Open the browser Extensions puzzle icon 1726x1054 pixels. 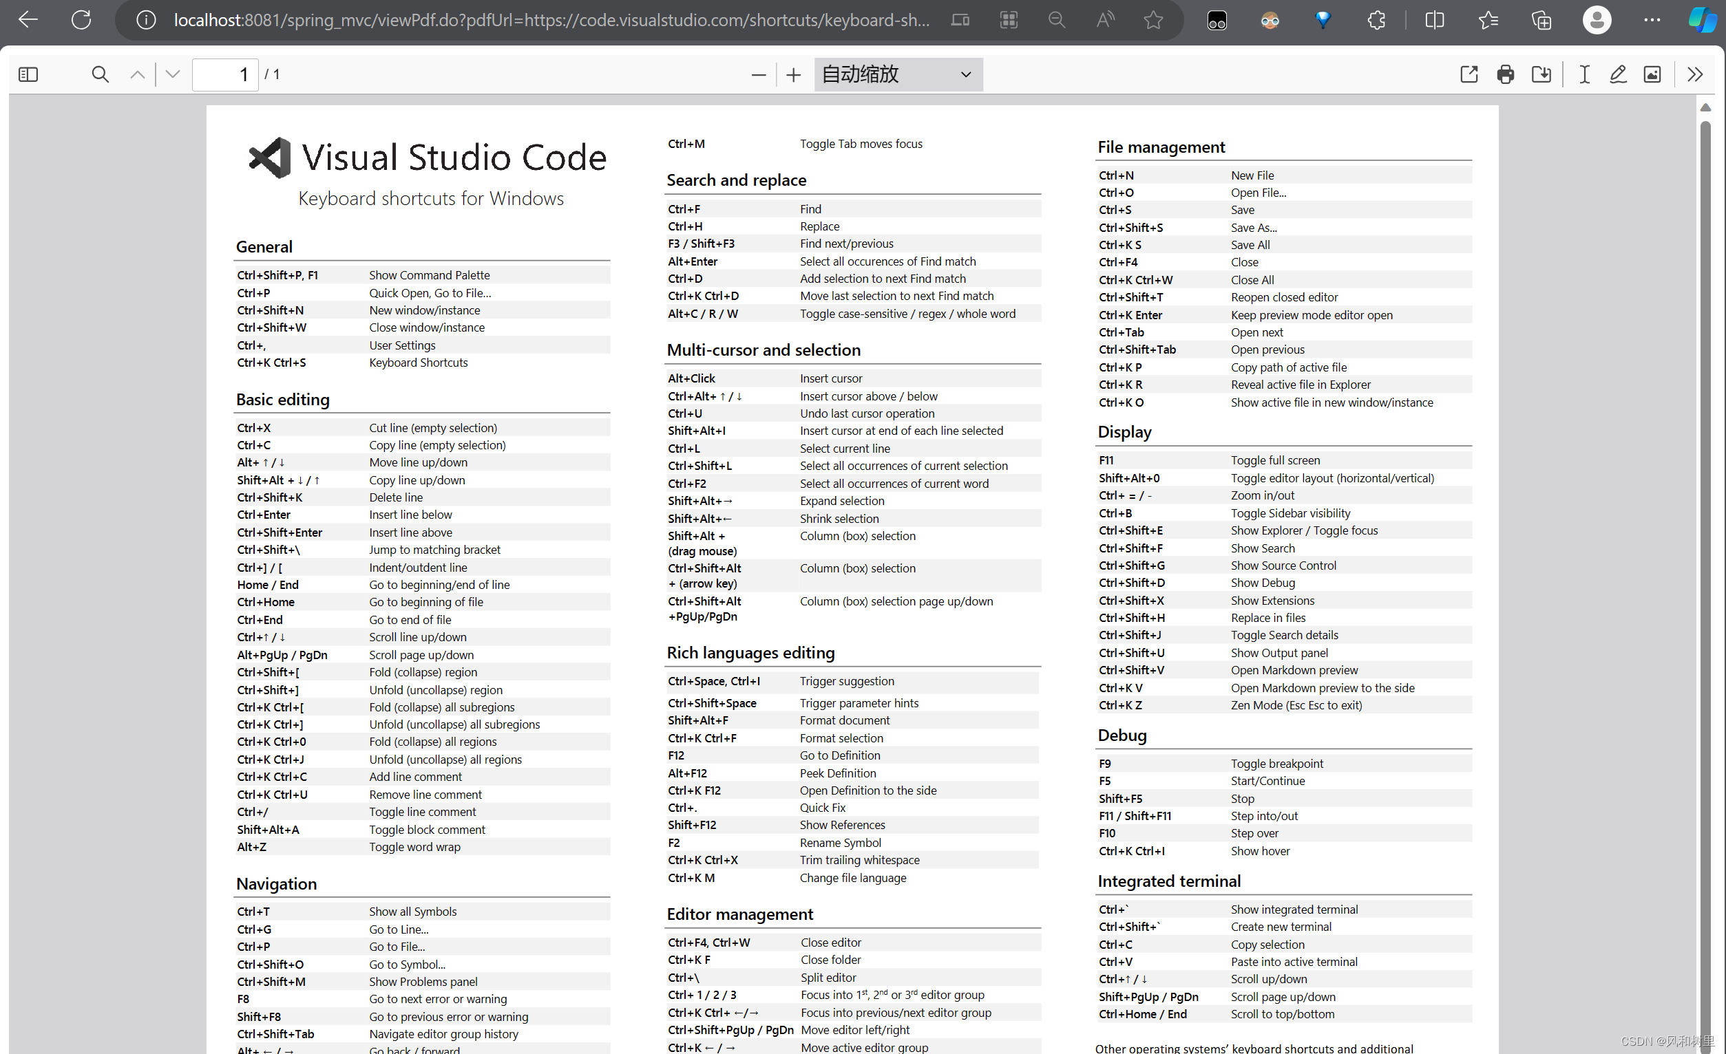(1376, 21)
